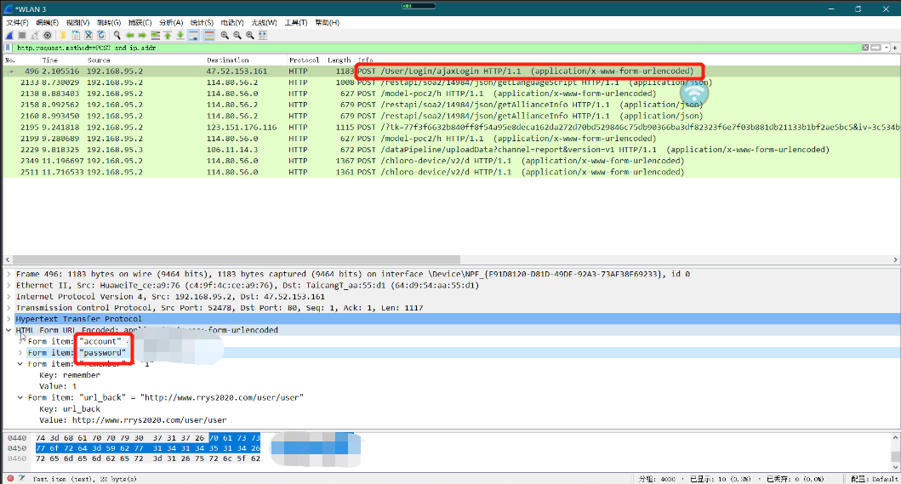Image resolution: width=901 pixels, height=484 pixels.
Task: Zoom out main window text
Action: pyautogui.click(x=237, y=35)
